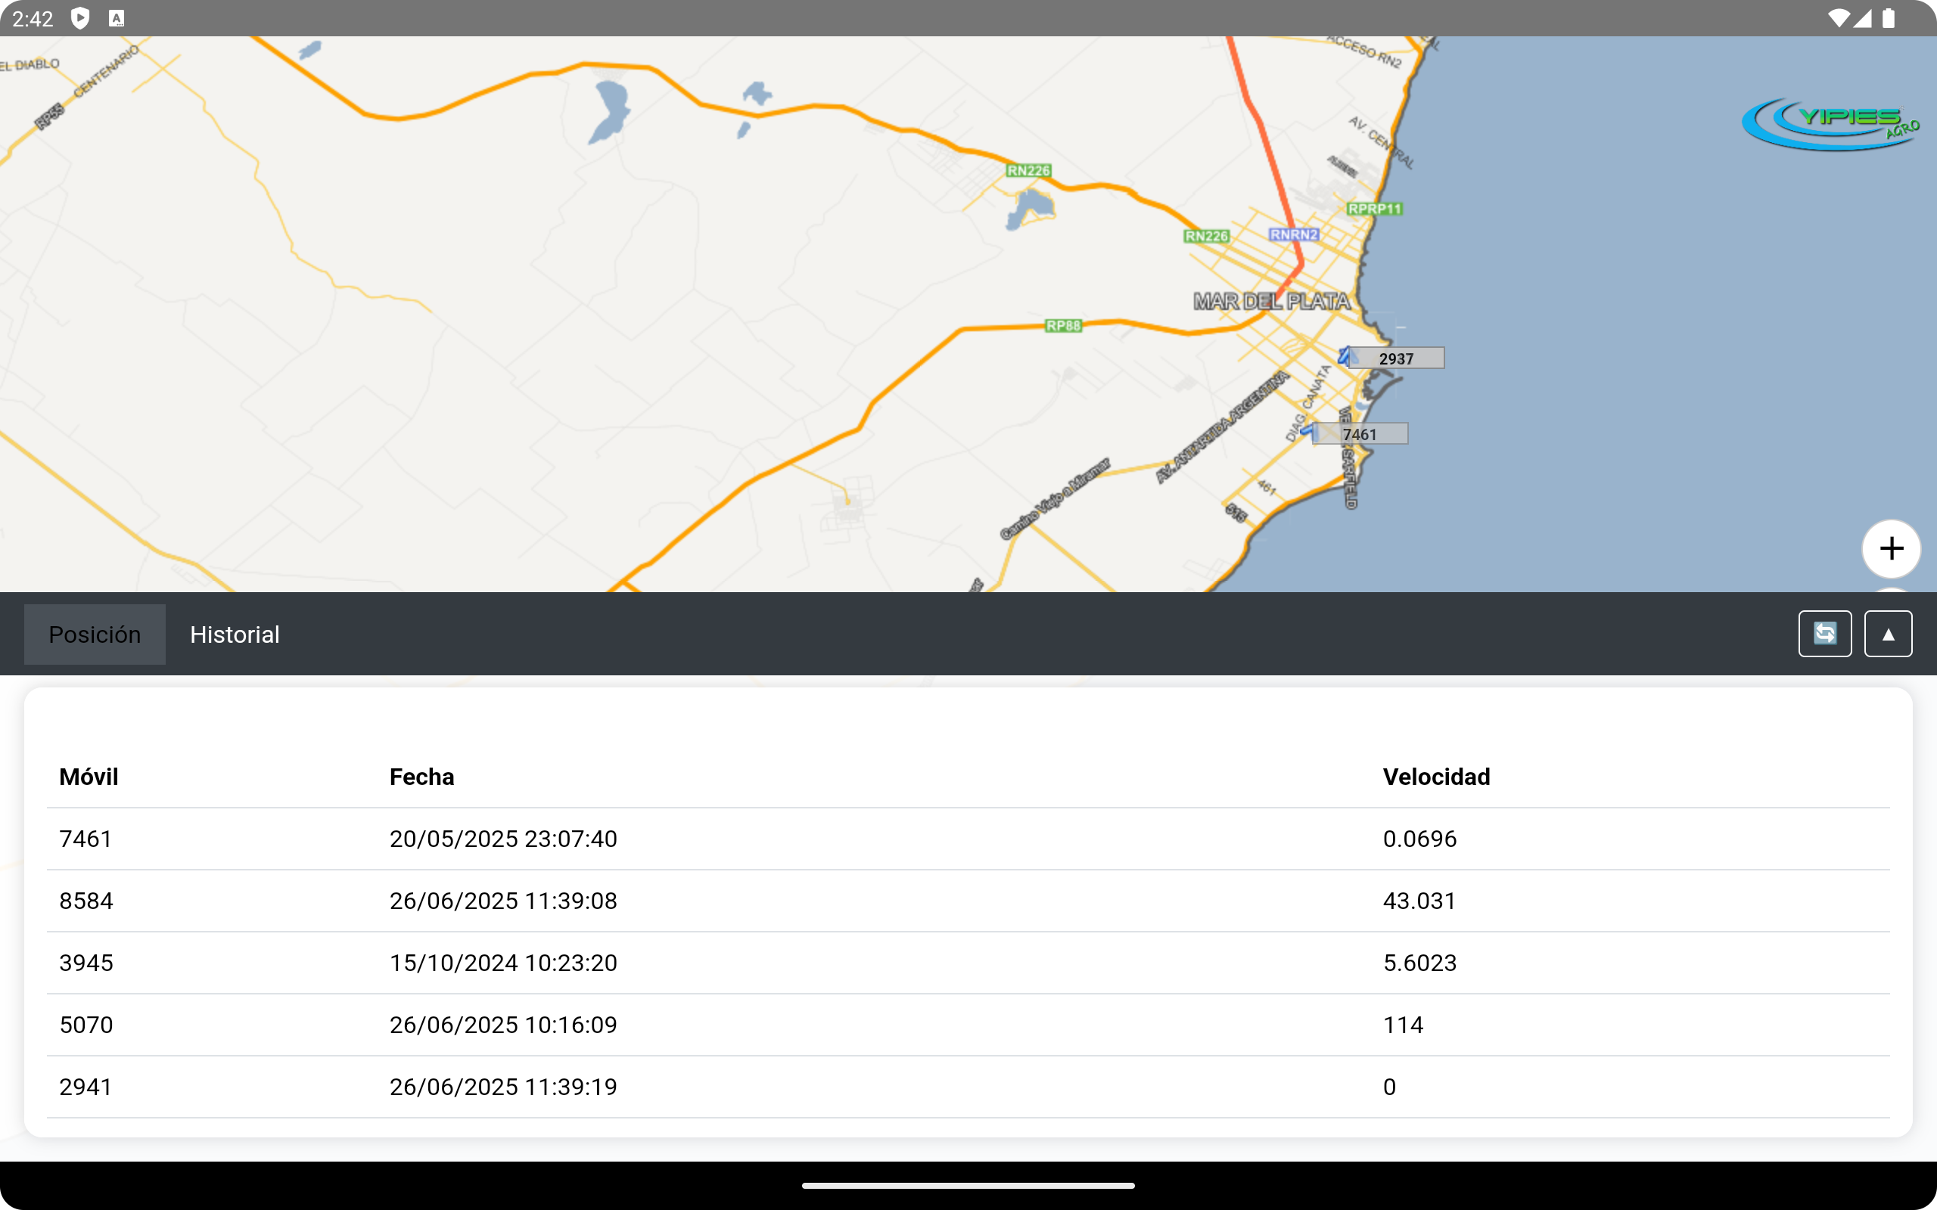The image size is (1937, 1210).
Task: Click the RN226 route label on the map
Action: pos(1027,169)
